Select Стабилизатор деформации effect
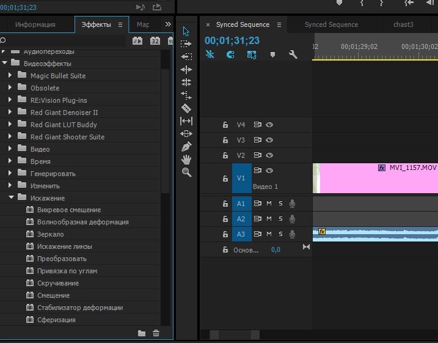 (80, 308)
